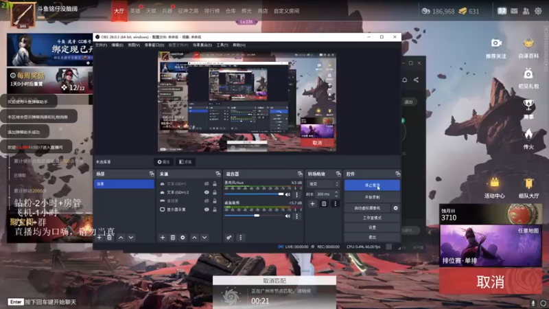The width and height of the screenshot is (549, 309).
Task: Delete scene using trash icon in 场景 panel
Action: (x=109, y=238)
